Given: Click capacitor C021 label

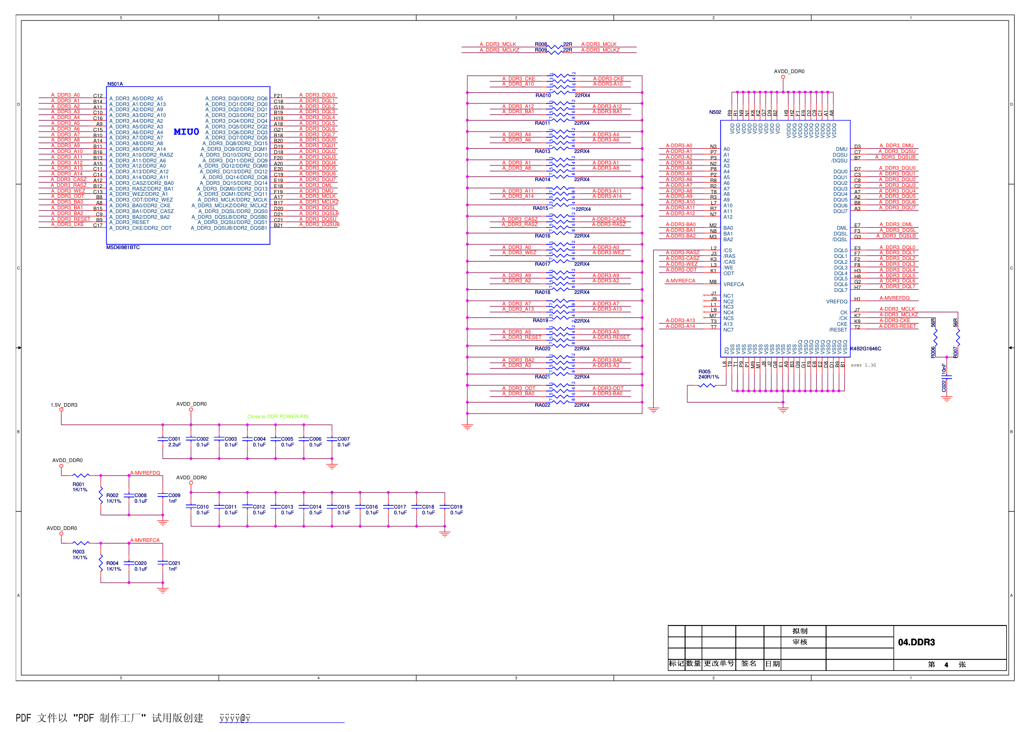Looking at the screenshot, I should [174, 563].
